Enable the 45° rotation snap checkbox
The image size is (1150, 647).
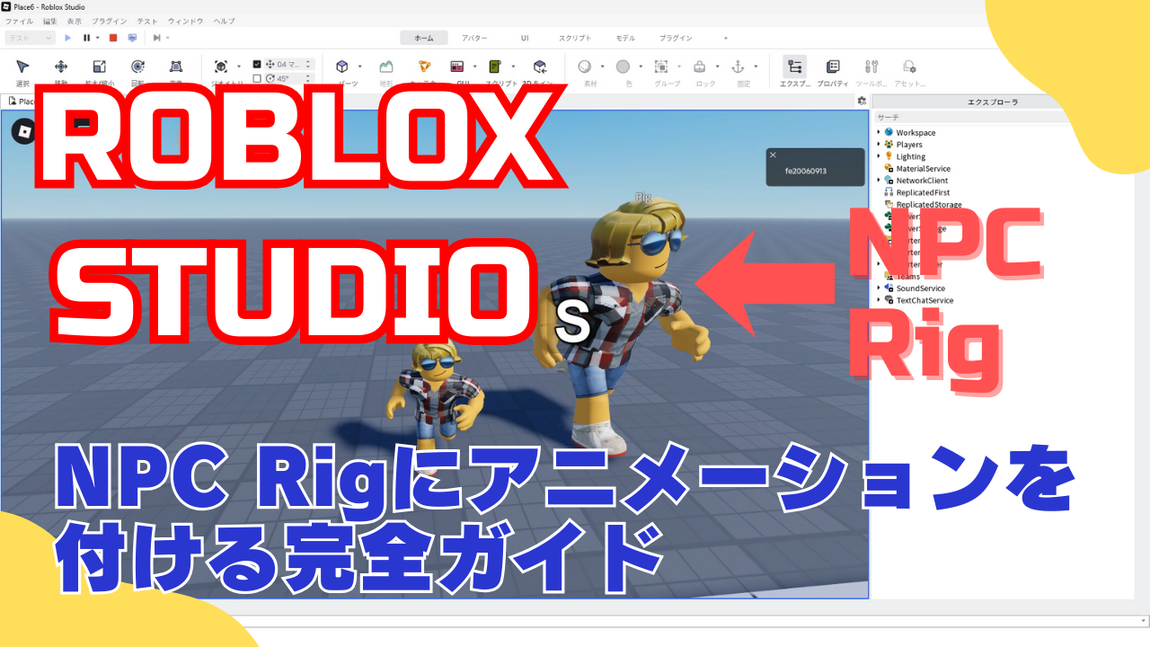(x=257, y=78)
